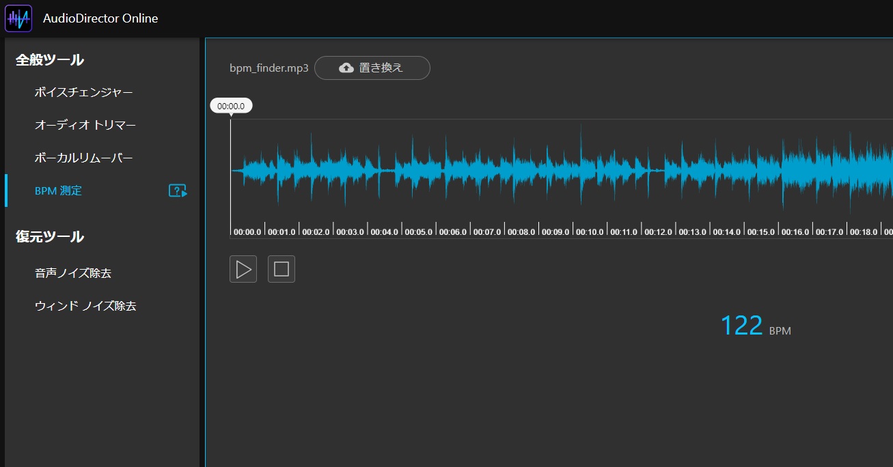893x467 pixels.
Task: Click the bpm_finder.mp3 file name
Action: [269, 68]
